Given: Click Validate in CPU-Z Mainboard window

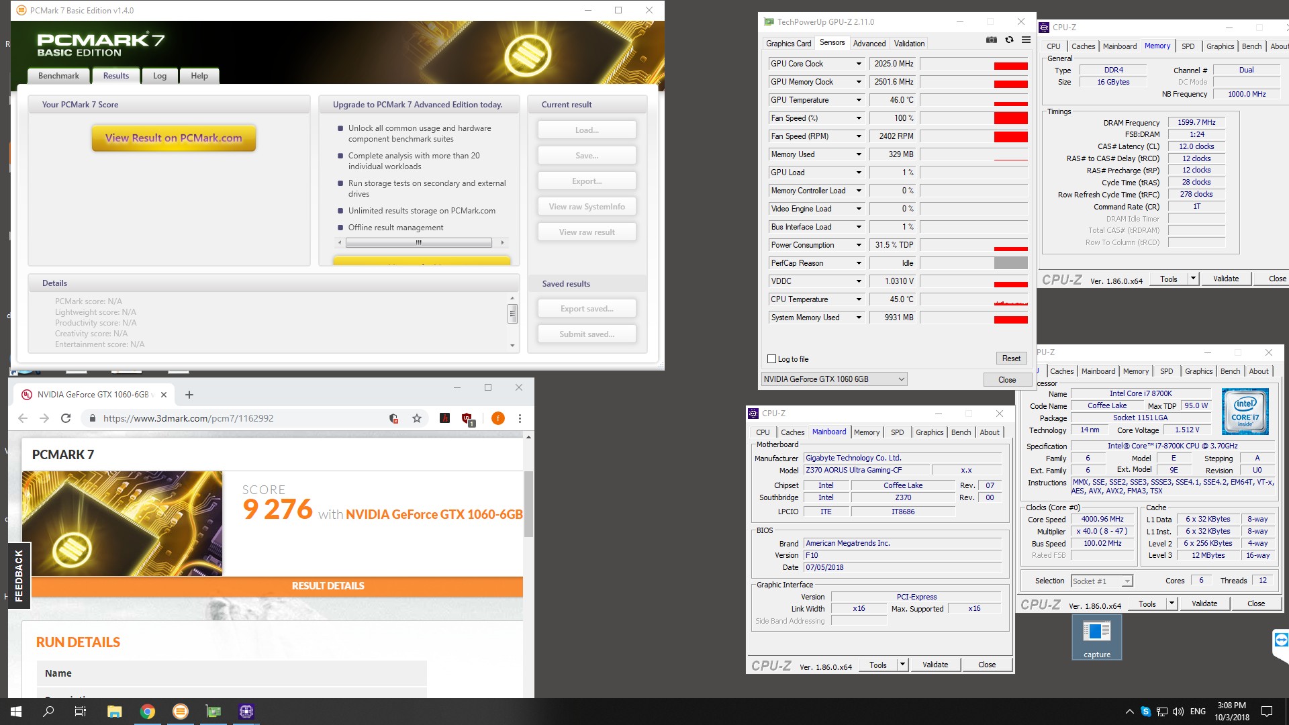Looking at the screenshot, I should click(x=935, y=665).
